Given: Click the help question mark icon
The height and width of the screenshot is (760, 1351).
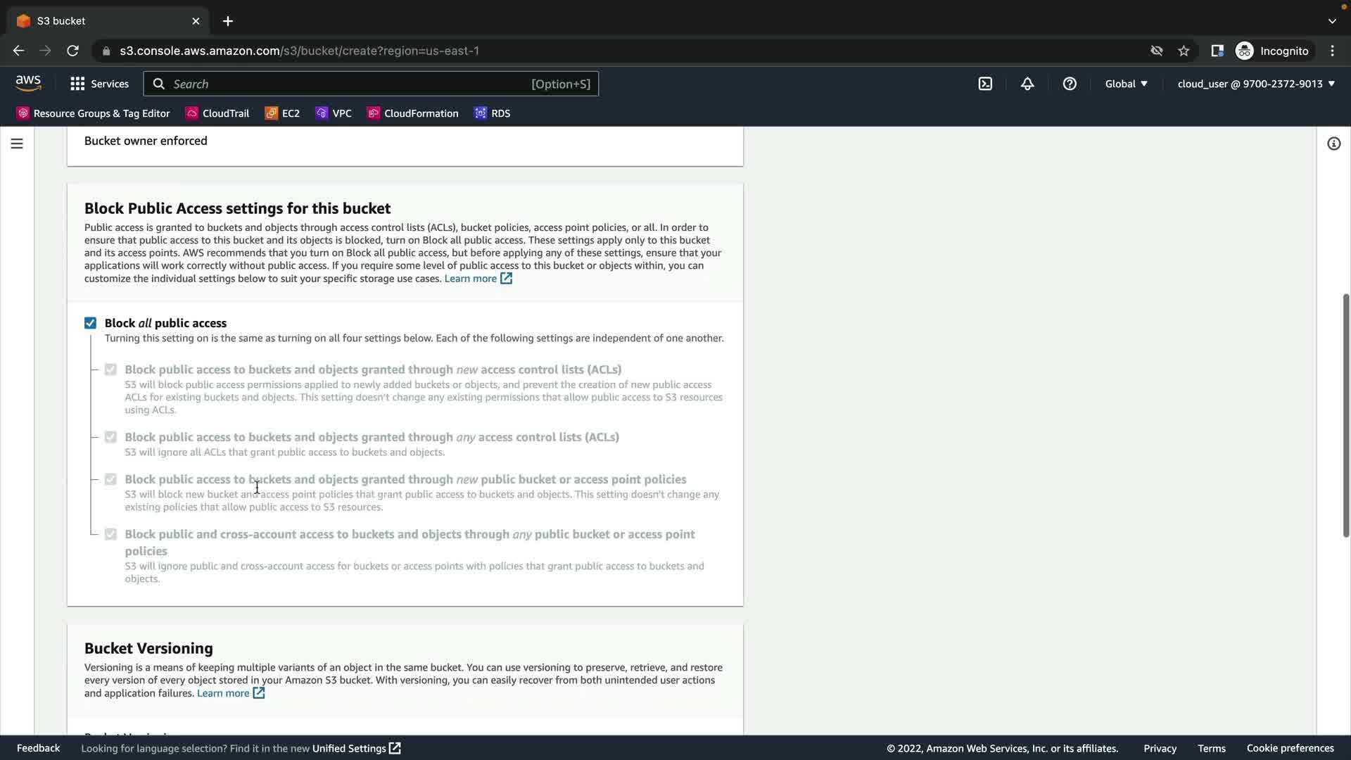Looking at the screenshot, I should [1070, 84].
